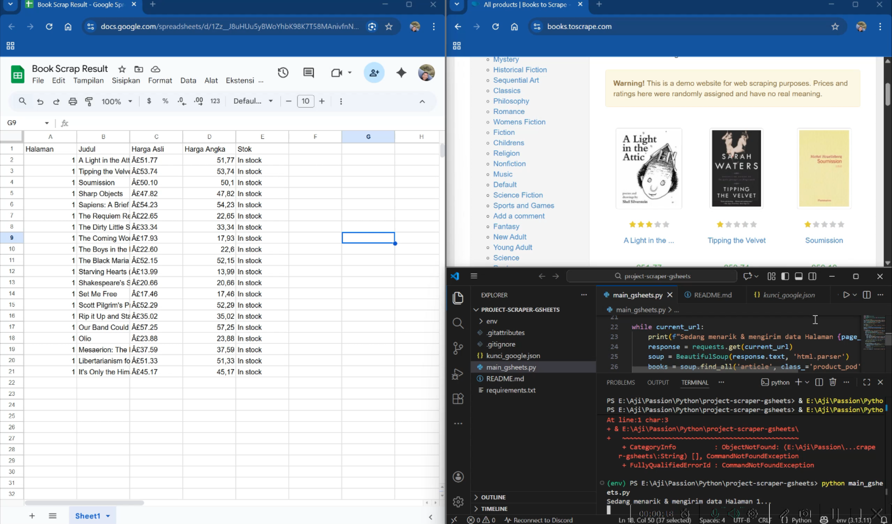Open the Format menu in Sheets

160,81
